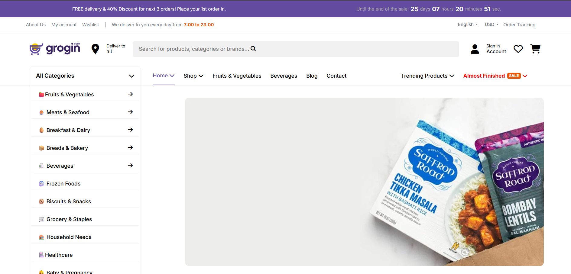
Task: Select the Frozen Foods category
Action: [63, 184]
